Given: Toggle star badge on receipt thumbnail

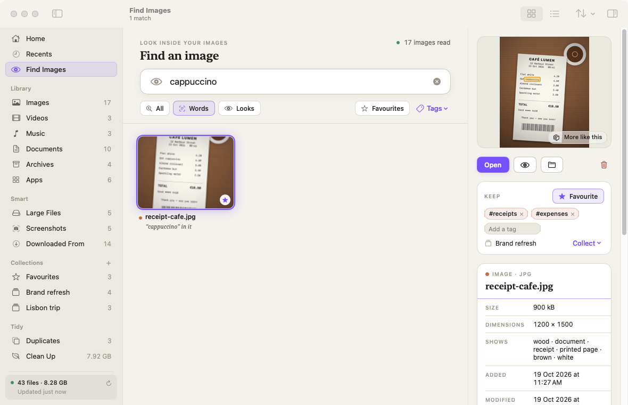Looking at the screenshot, I should [x=225, y=200].
